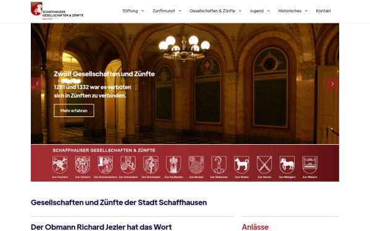
Task: Go to previous slide with left arrow
Action: 37,84
